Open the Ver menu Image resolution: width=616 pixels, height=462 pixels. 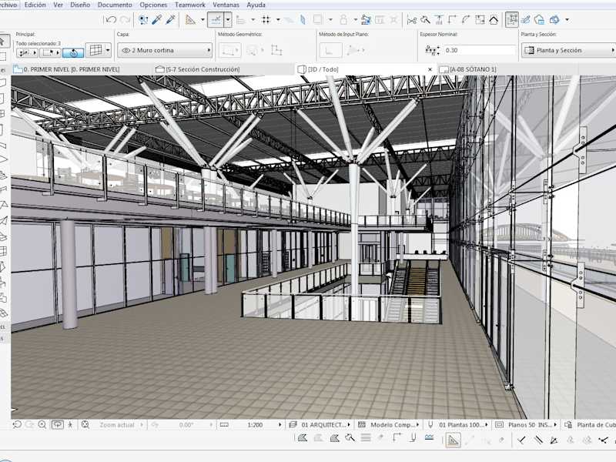click(59, 5)
